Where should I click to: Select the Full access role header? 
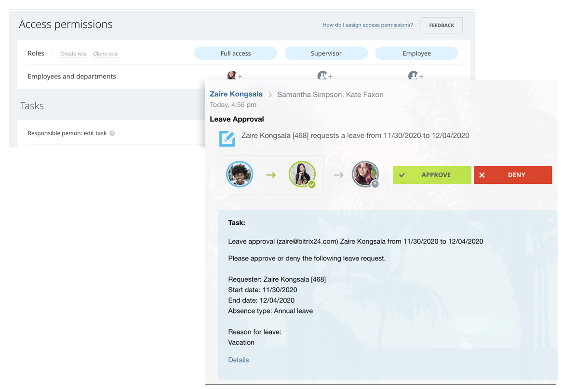[235, 53]
